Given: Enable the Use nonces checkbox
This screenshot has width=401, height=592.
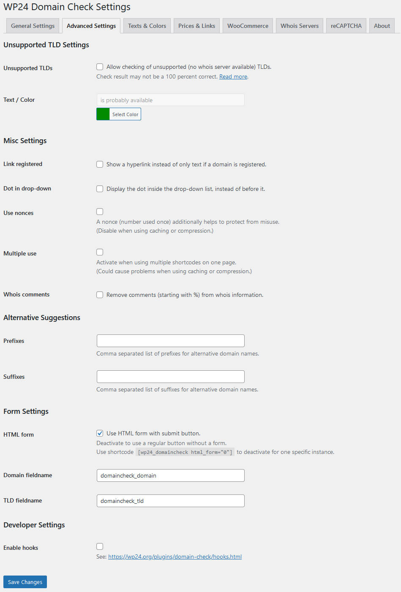Looking at the screenshot, I should 100,212.
